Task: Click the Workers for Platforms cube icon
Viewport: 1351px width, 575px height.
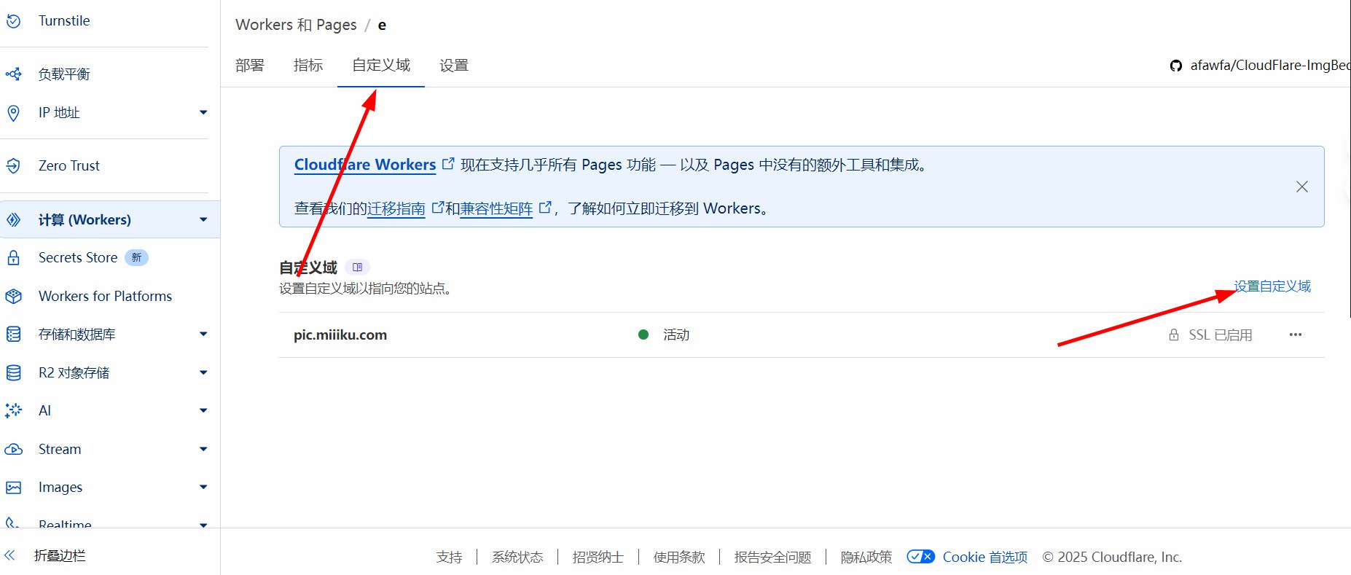Action: click(x=13, y=296)
